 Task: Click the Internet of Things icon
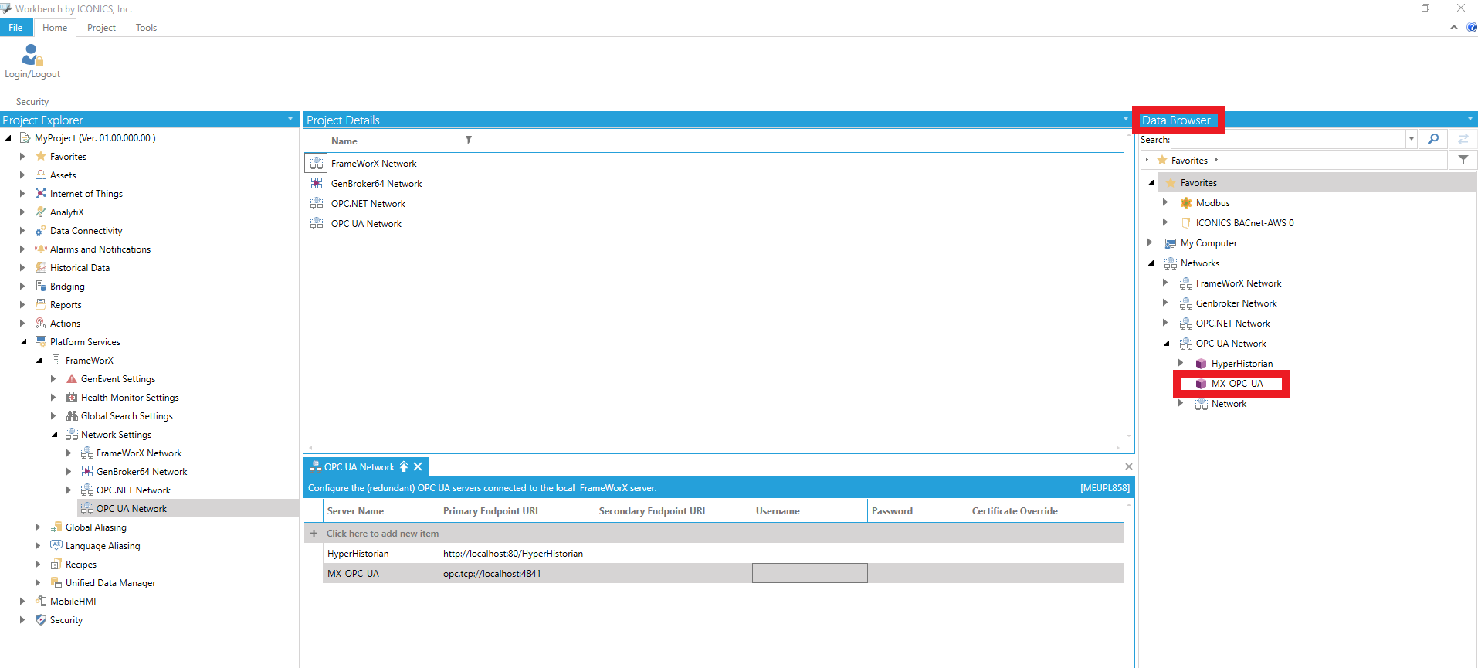[x=41, y=194]
